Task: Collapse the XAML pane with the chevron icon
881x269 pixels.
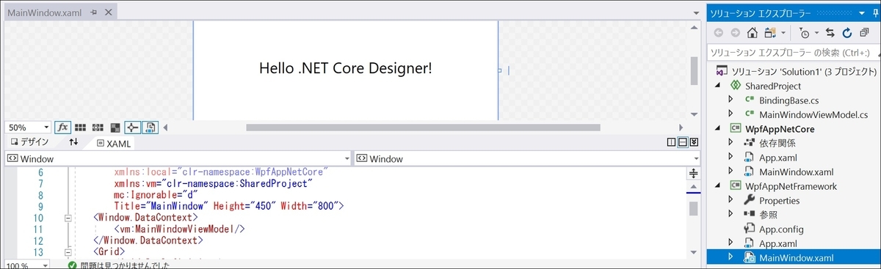Action: click(693, 143)
